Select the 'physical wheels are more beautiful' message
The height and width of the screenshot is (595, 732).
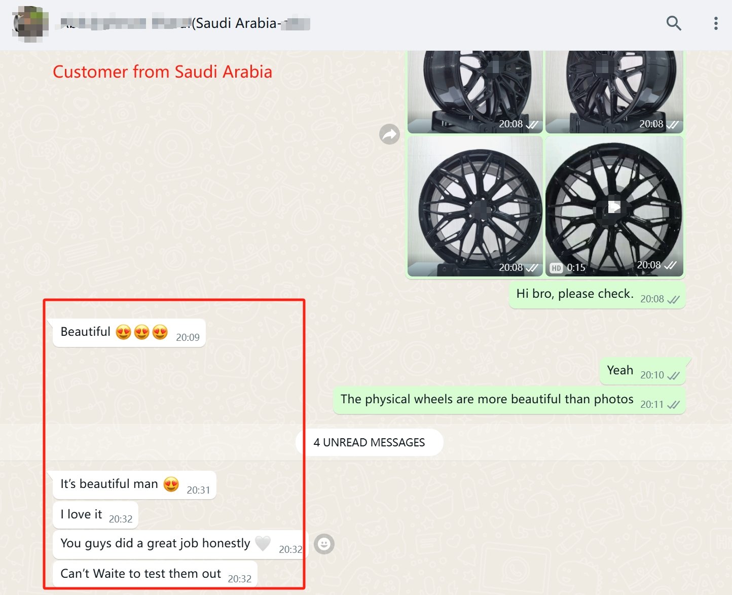[509, 400]
